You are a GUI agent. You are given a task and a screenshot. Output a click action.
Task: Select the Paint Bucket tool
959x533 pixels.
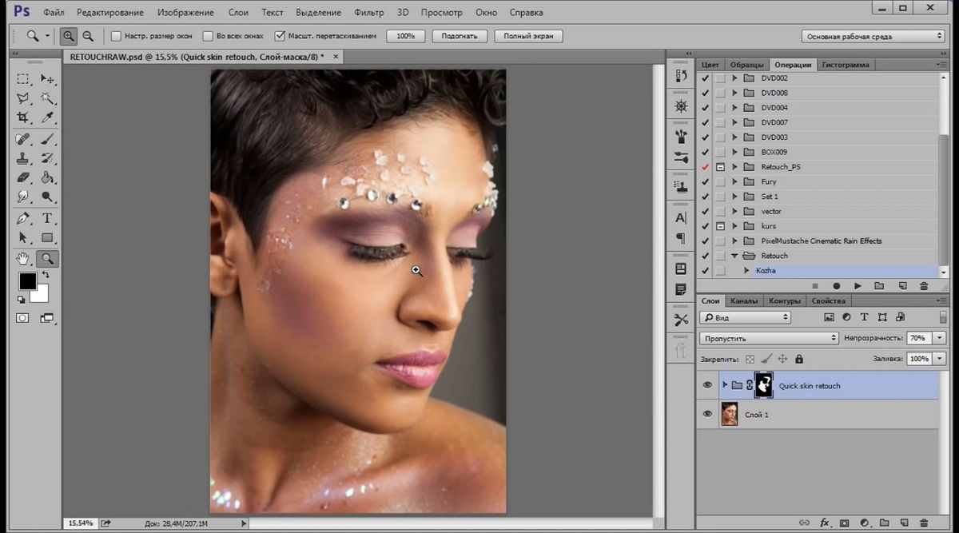47,177
